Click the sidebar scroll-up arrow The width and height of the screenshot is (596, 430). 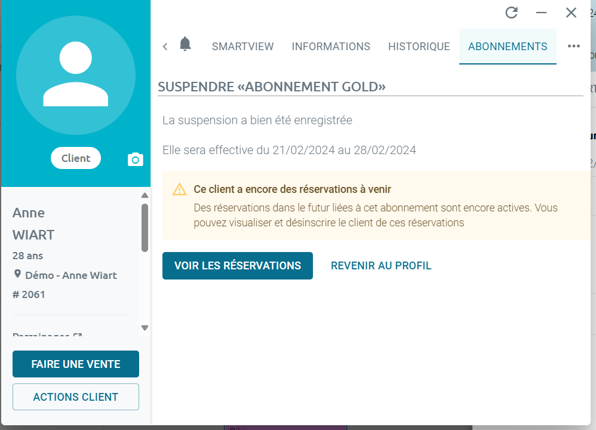pyautogui.click(x=145, y=195)
